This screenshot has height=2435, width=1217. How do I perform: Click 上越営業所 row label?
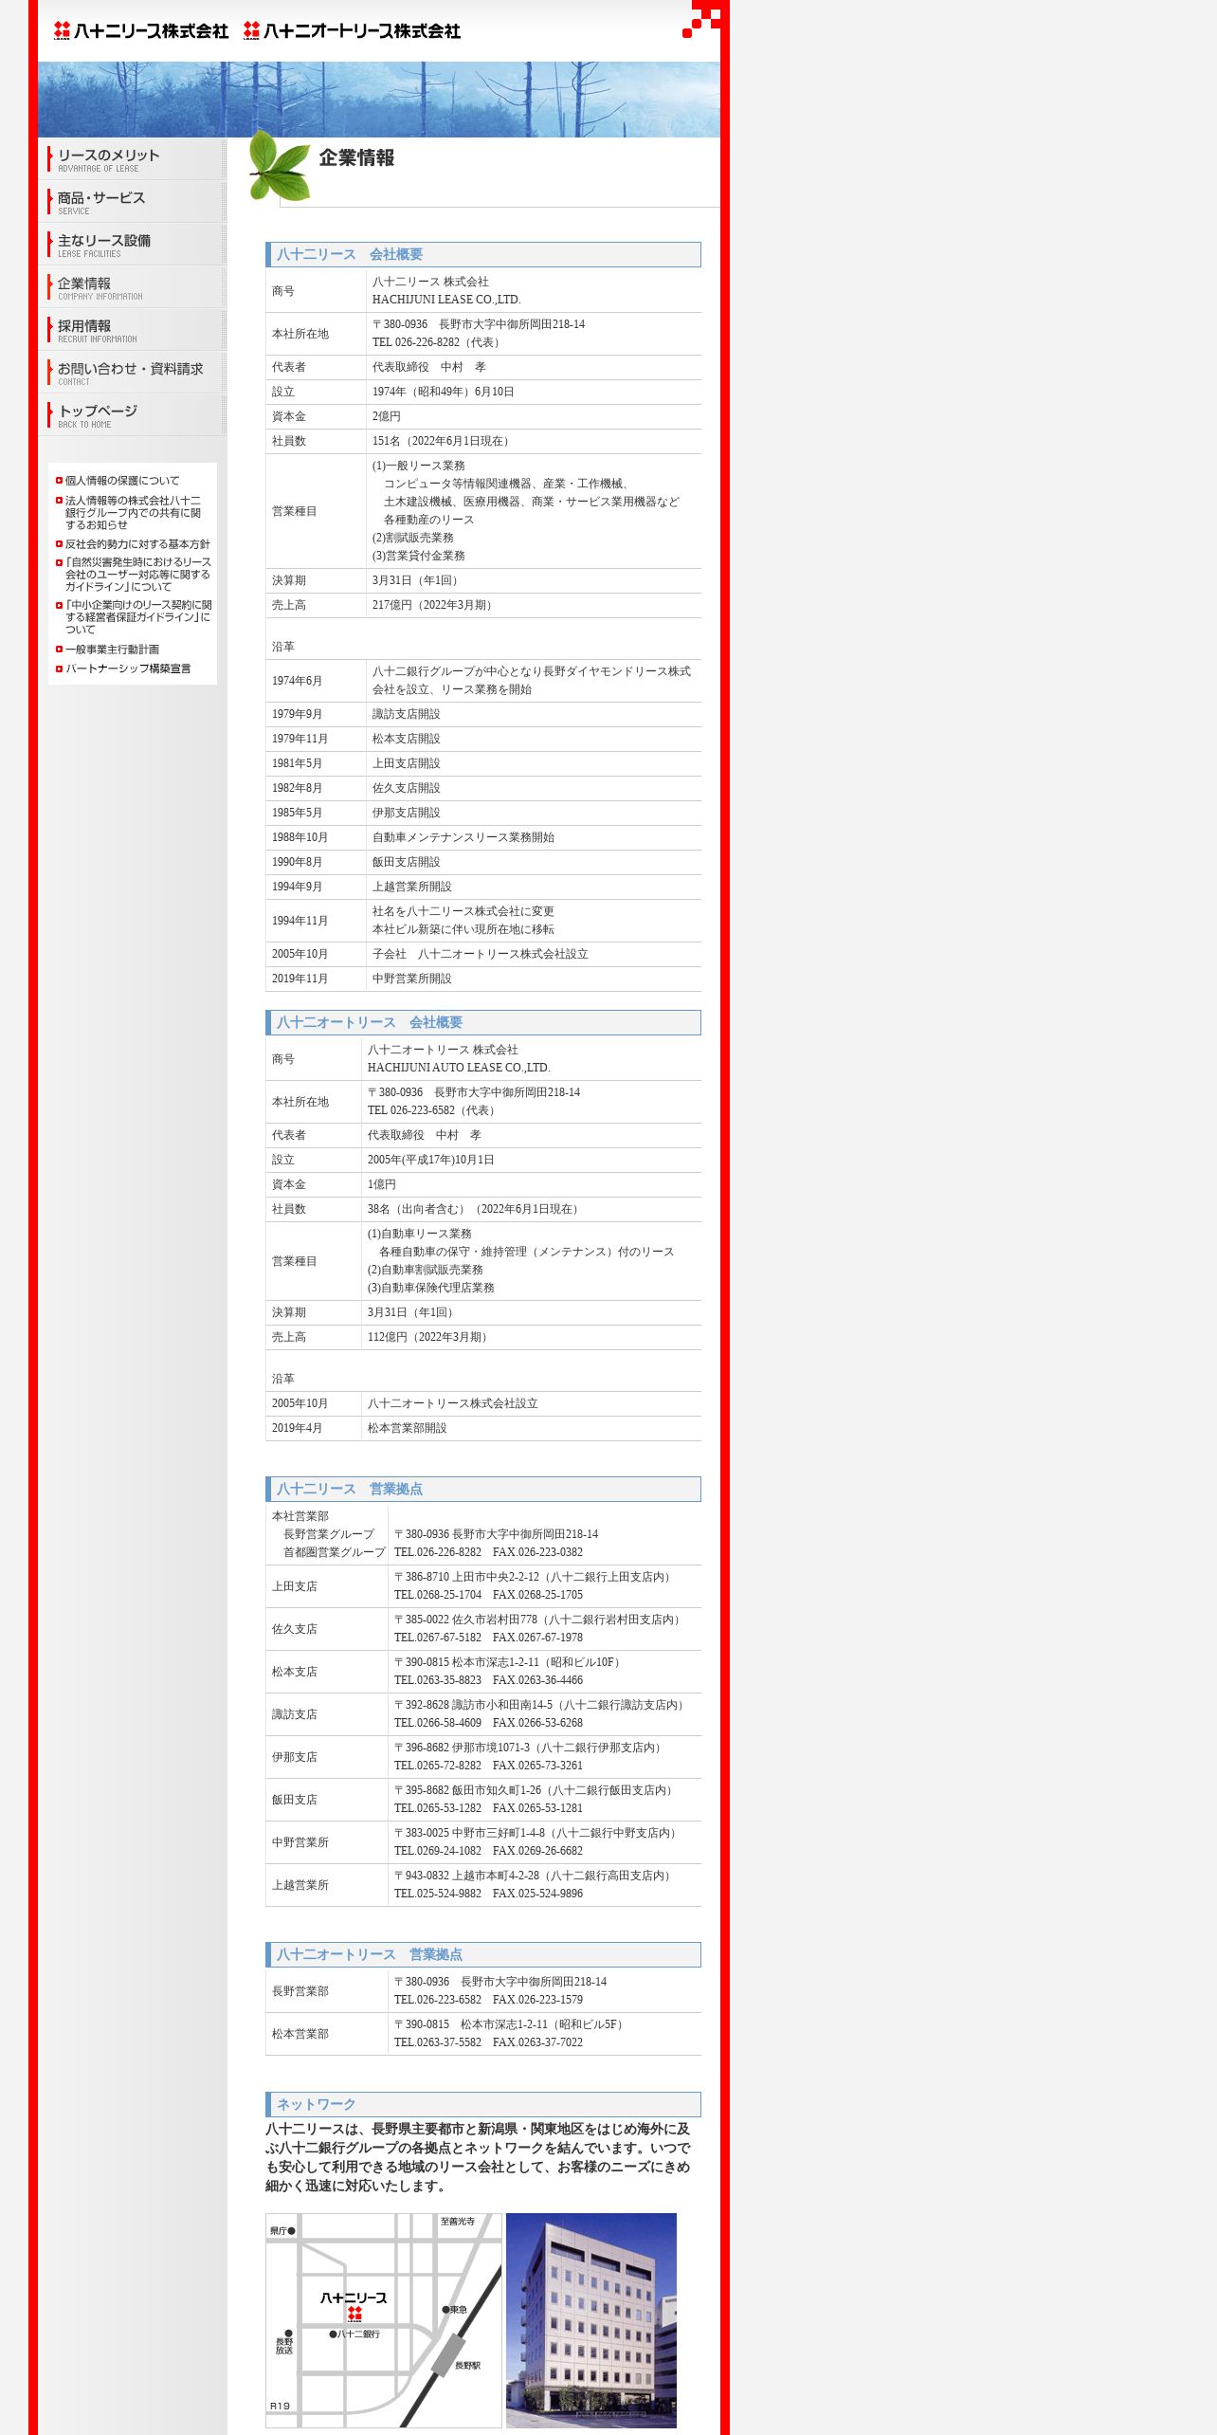[x=300, y=1885]
